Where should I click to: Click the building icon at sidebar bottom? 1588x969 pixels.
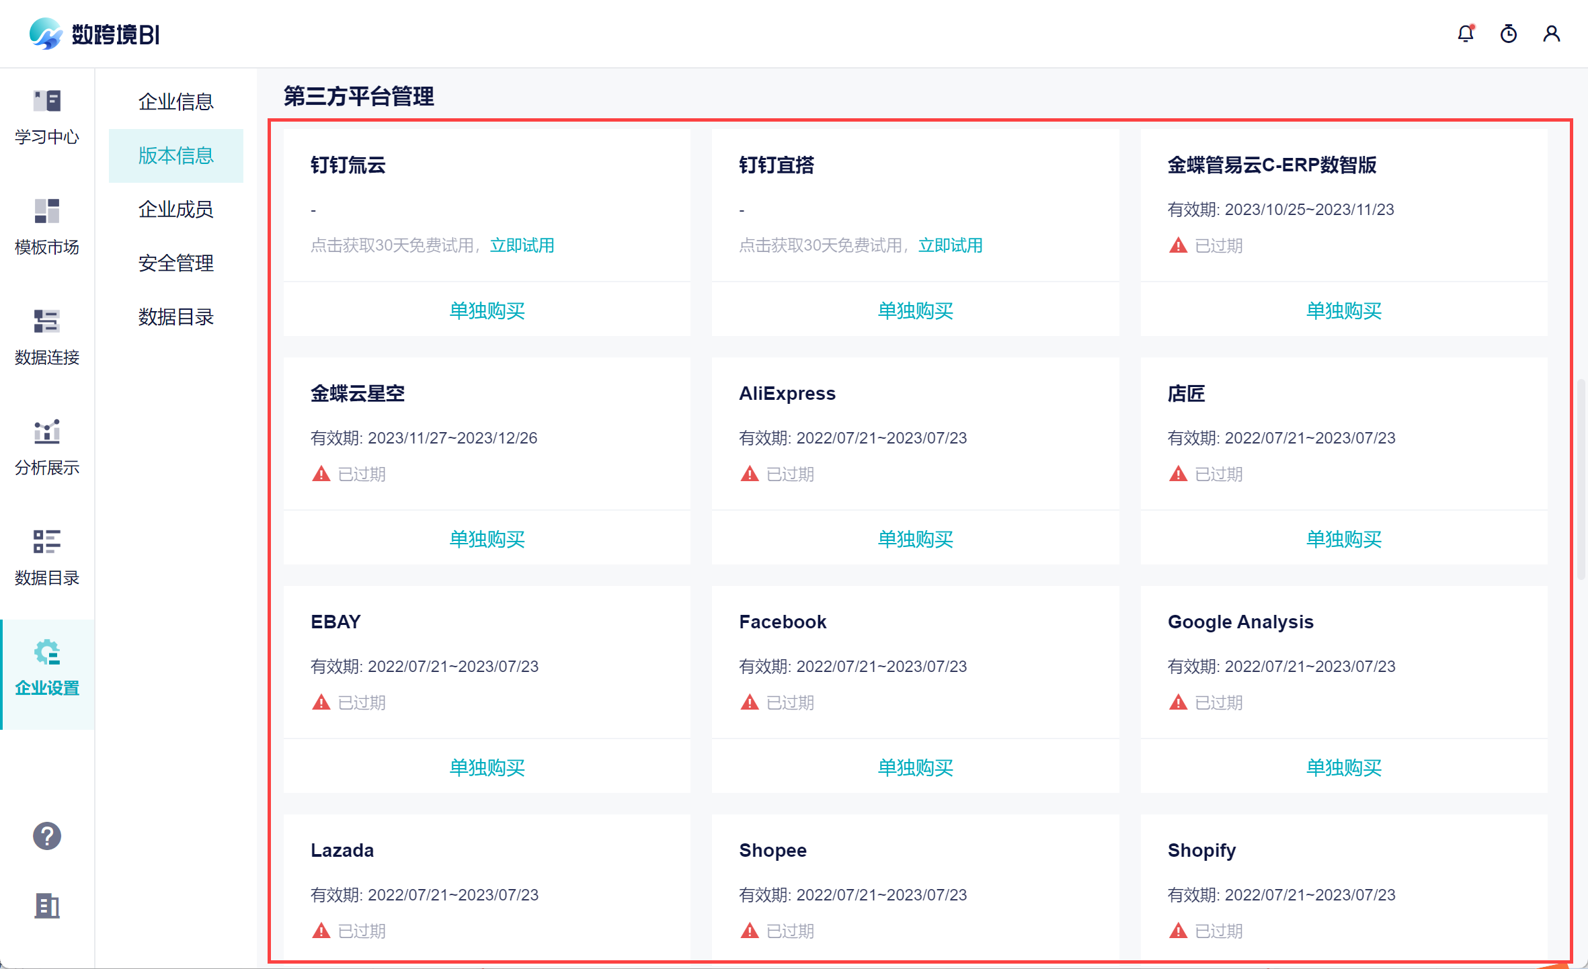coord(47,906)
